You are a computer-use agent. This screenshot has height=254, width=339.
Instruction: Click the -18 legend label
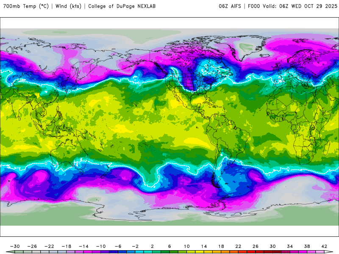(67, 246)
